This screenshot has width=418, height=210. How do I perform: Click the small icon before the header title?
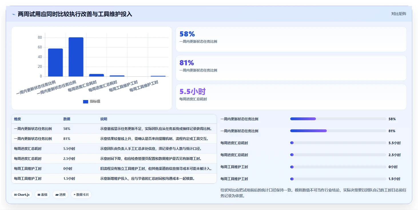point(13,14)
